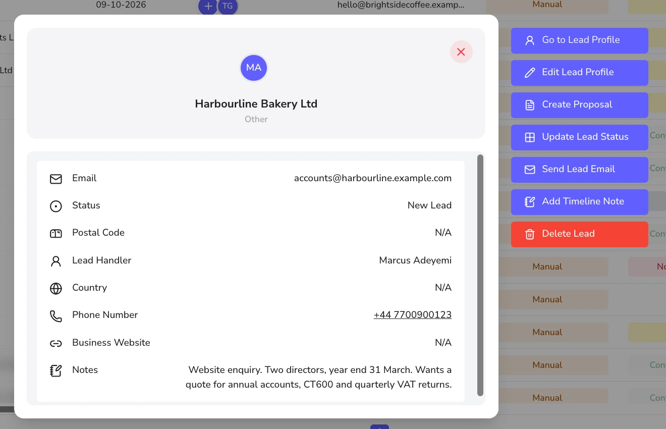Click the Harbourline Bakery Ltd title
This screenshot has height=429, width=666.
pyautogui.click(x=256, y=104)
